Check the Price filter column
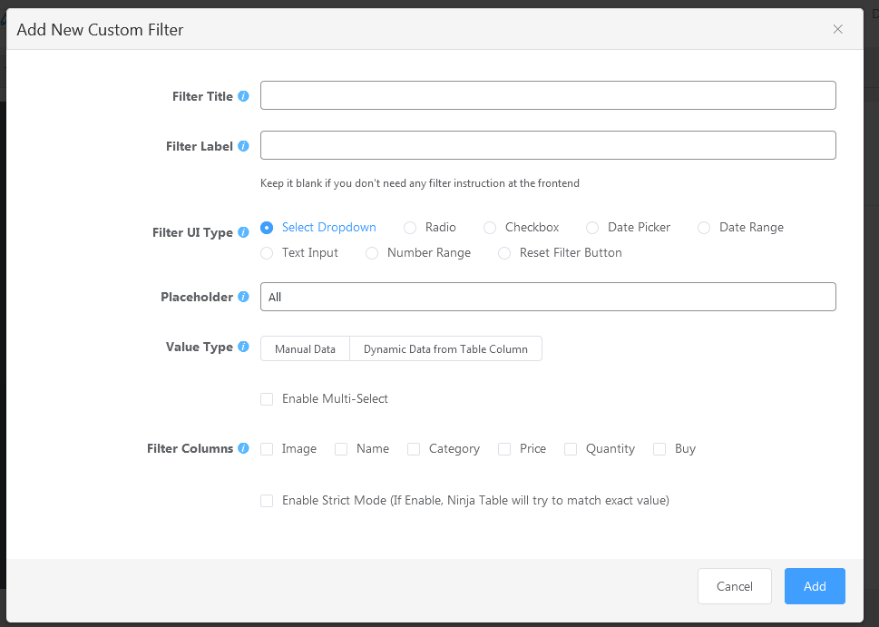 (503, 448)
